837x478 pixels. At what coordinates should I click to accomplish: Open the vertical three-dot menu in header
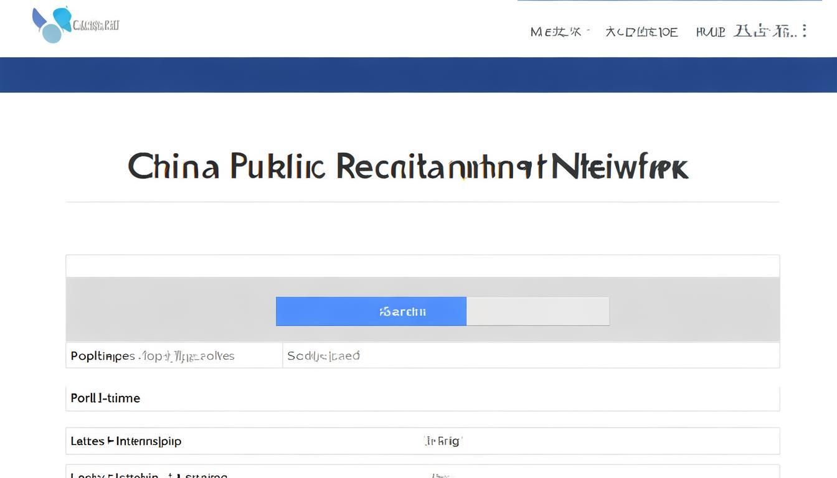coord(805,30)
